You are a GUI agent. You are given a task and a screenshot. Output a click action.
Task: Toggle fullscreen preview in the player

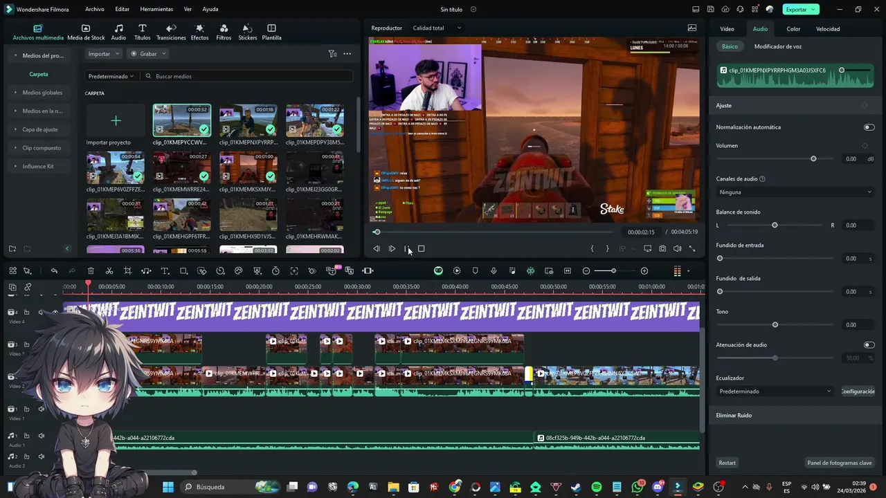[x=692, y=248]
